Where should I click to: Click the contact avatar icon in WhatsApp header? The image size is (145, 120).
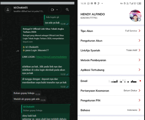pyautogui.click(x=8, y=10)
